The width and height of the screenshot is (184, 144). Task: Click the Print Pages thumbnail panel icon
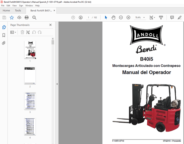[x=28, y=32]
